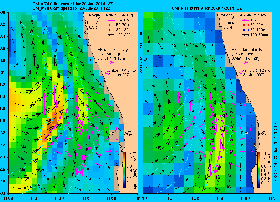Viewport: 280px width, 202px height.
Task: Click '21-Jun 00Z' text on left map
Action: tap(119, 75)
